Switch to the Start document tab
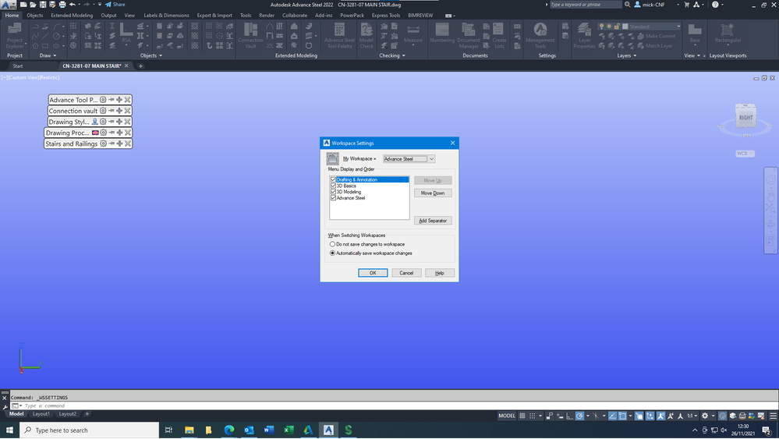The width and height of the screenshot is (779, 439). click(x=18, y=66)
